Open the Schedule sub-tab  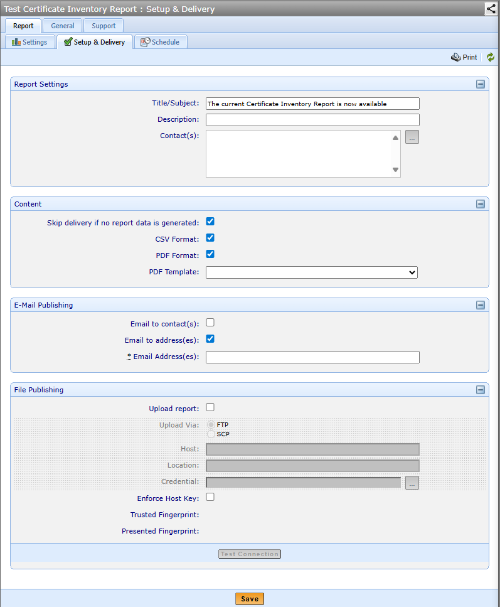click(160, 42)
